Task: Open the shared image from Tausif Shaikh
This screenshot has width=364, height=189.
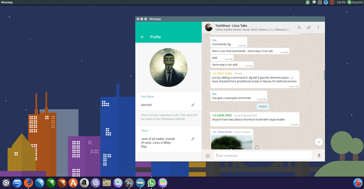Action: (232, 142)
